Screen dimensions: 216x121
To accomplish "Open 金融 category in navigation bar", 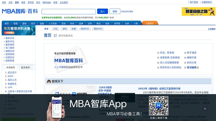I will point(42,24).
